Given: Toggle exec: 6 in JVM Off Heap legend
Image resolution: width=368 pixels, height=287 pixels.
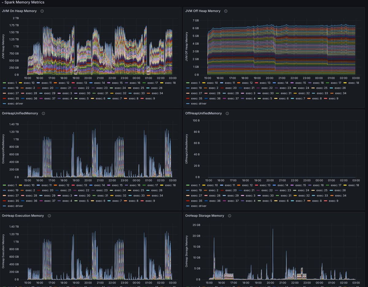Looking at the screenshot, I should [x=284, y=98].
